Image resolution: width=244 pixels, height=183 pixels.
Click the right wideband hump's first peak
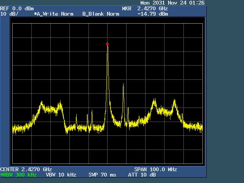click(x=154, y=100)
